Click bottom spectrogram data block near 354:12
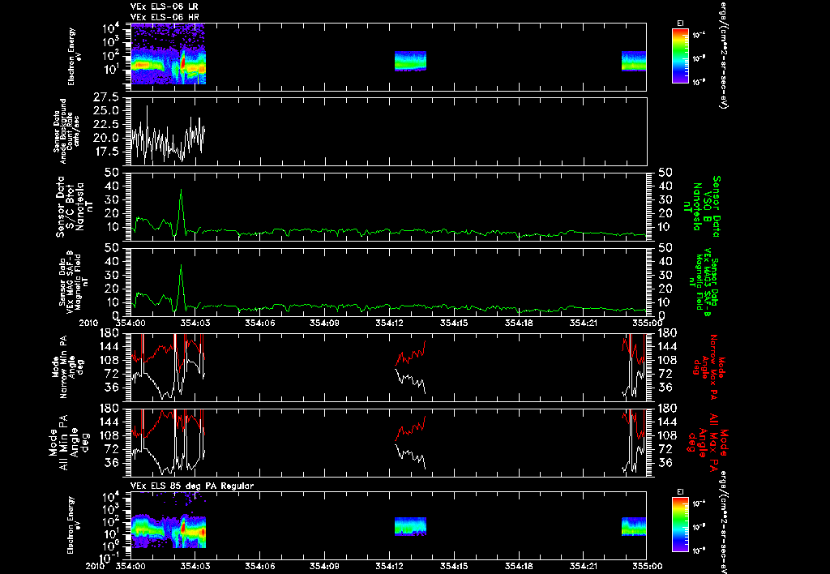This screenshot has height=574, width=830. pos(410,526)
